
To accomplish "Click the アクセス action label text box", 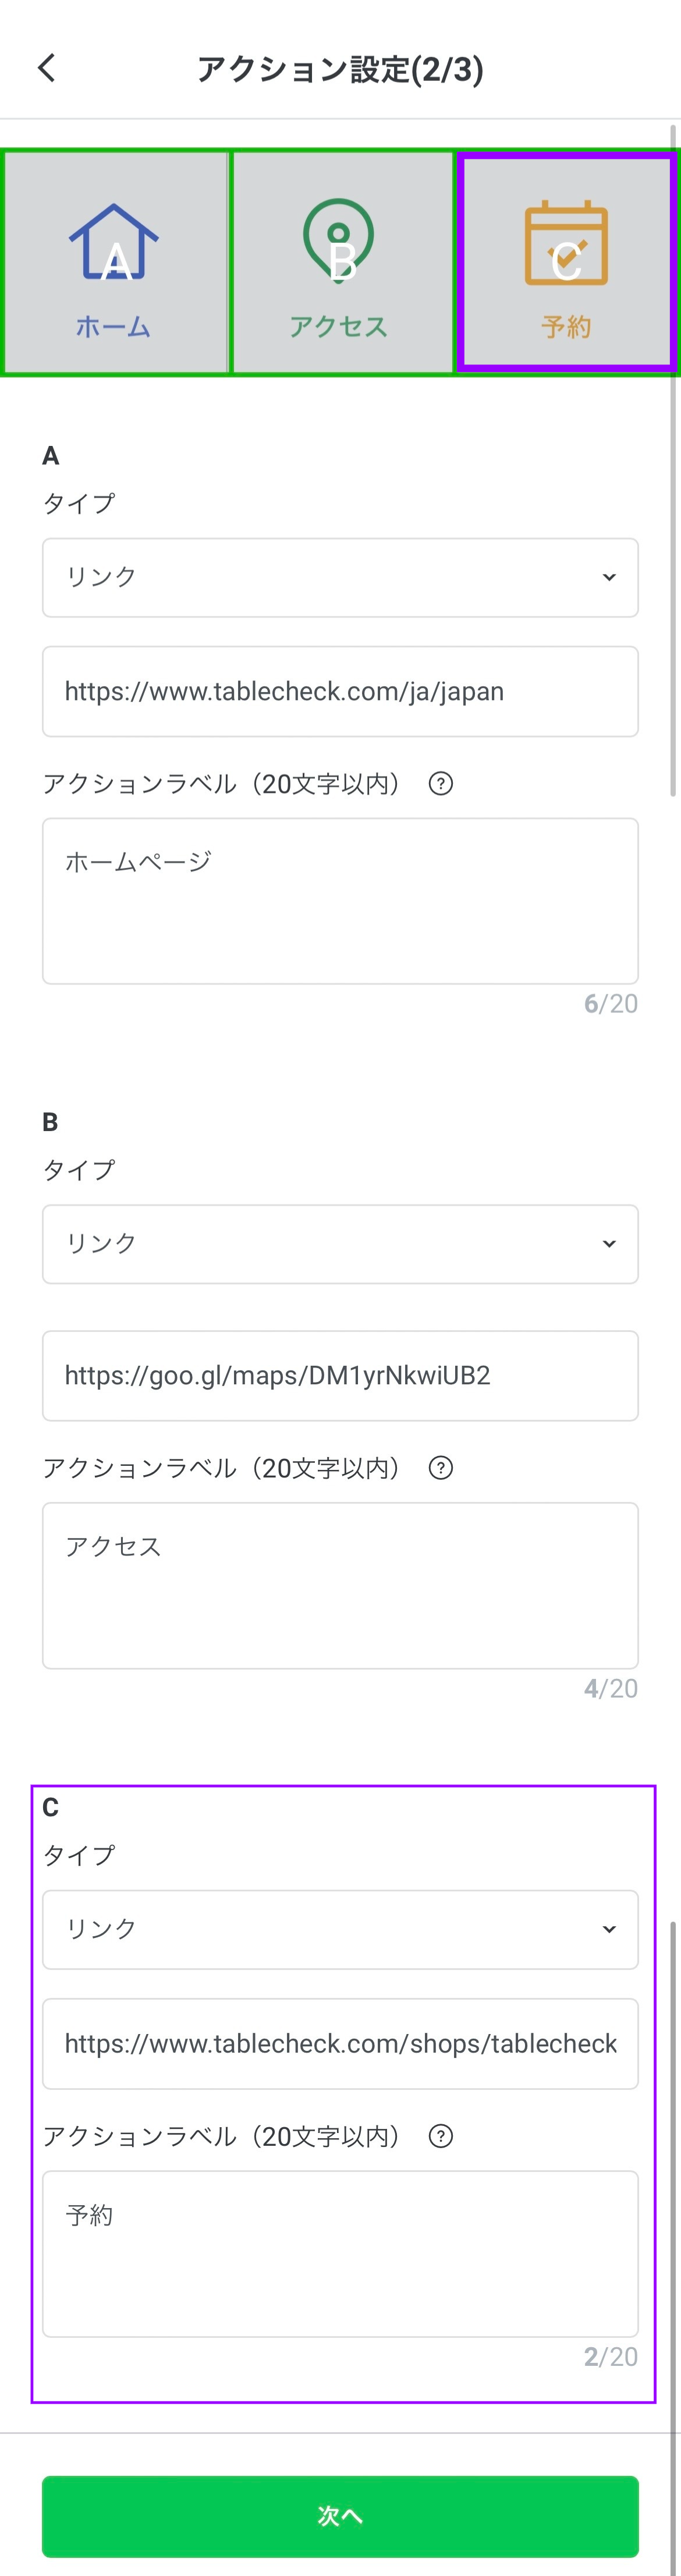I will point(340,1585).
